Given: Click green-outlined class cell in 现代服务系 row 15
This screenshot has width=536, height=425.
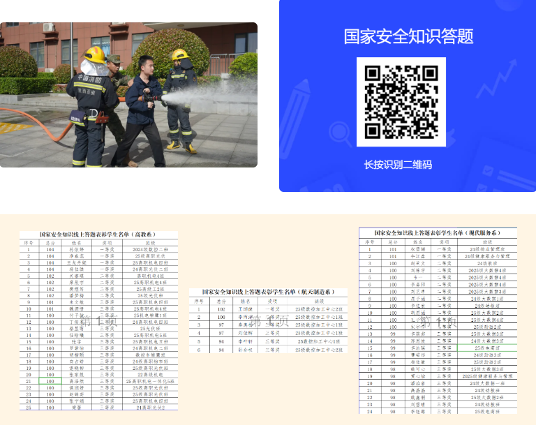Looking at the screenshot, I should point(487,348).
